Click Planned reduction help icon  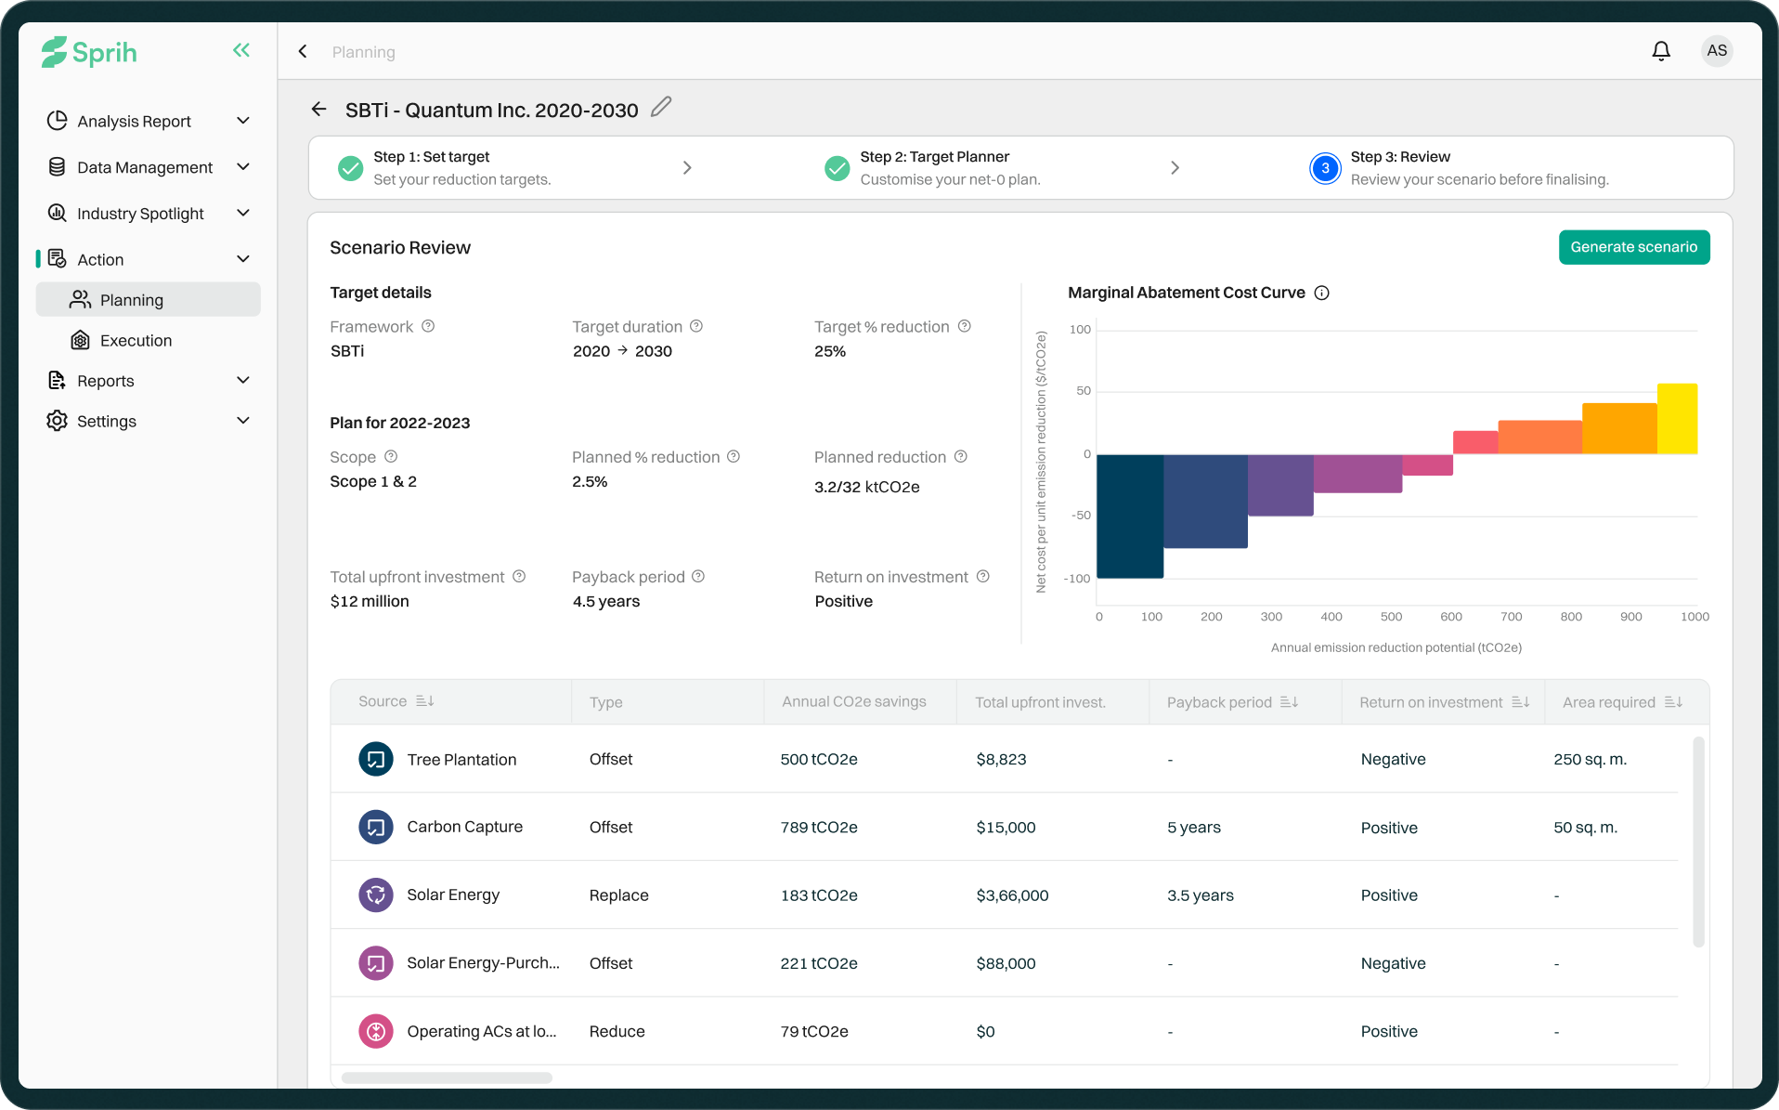point(961,456)
